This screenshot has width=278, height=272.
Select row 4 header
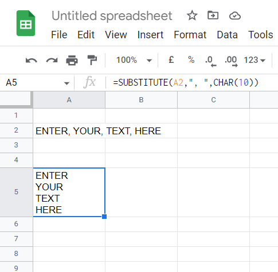(x=16, y=160)
